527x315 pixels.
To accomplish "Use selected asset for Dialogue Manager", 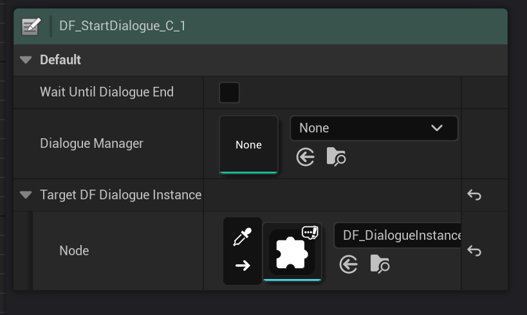I will click(x=306, y=157).
